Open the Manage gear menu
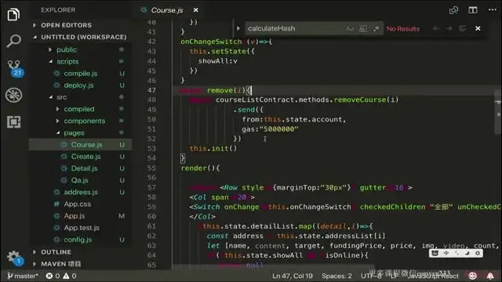Image resolution: width=502 pixels, height=282 pixels. click(14, 258)
